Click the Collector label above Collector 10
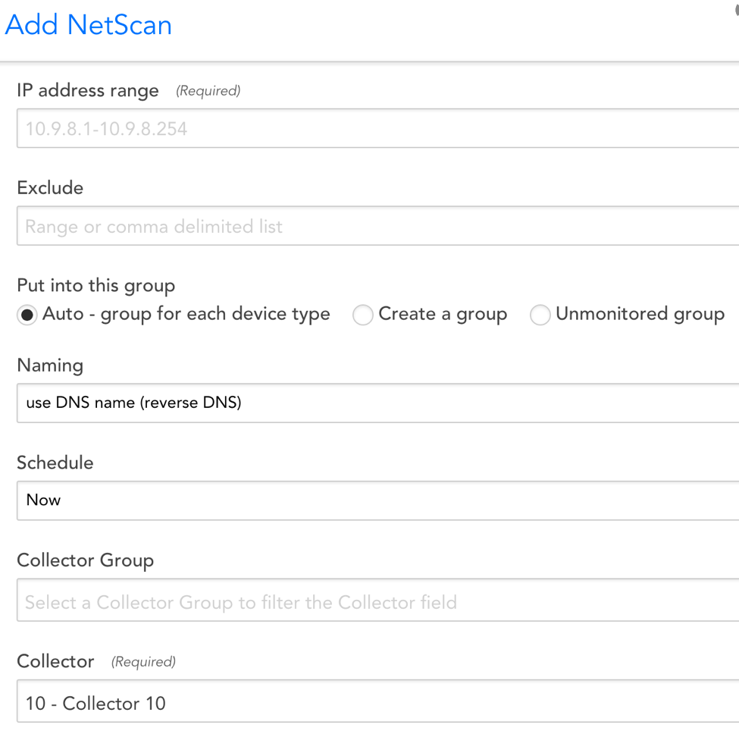The width and height of the screenshot is (739, 731). [x=55, y=661]
